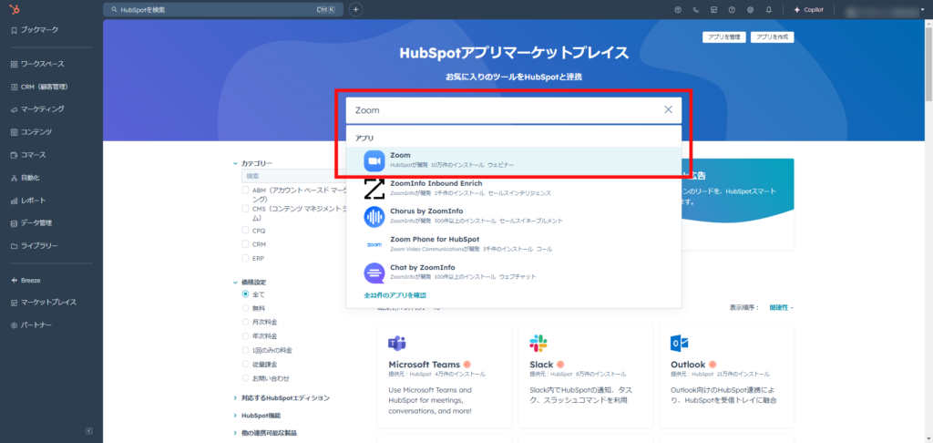Select the 全て pricing radio button
933x443 pixels.
[x=245, y=294]
